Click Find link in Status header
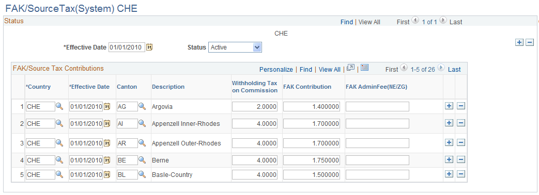The image size is (539, 195). pyautogui.click(x=346, y=22)
